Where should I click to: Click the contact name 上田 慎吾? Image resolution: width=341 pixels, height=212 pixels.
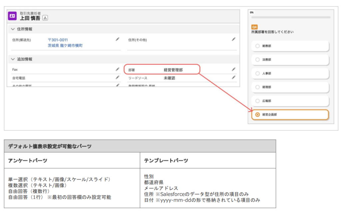(30, 18)
